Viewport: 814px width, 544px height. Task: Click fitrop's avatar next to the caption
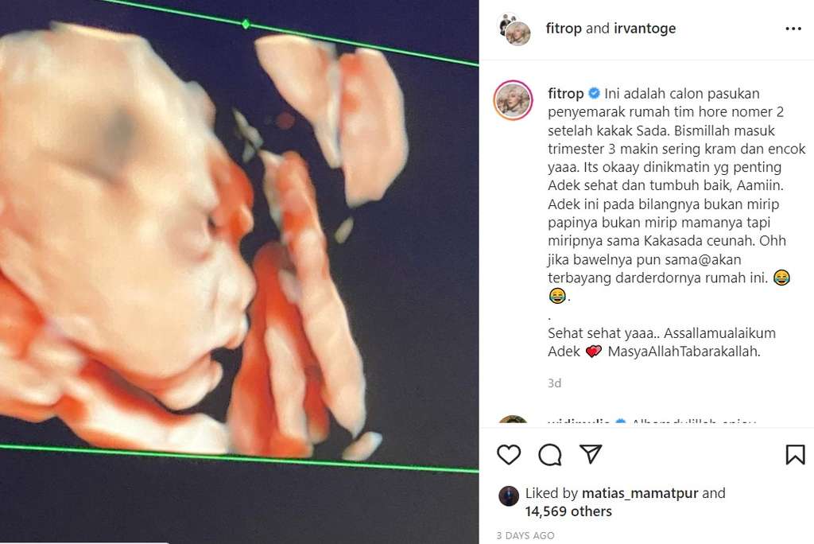pos(513,99)
